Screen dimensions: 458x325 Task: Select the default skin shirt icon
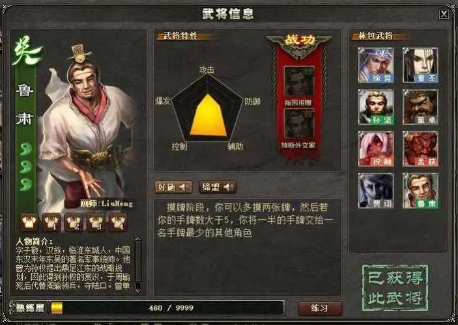coord(29,222)
